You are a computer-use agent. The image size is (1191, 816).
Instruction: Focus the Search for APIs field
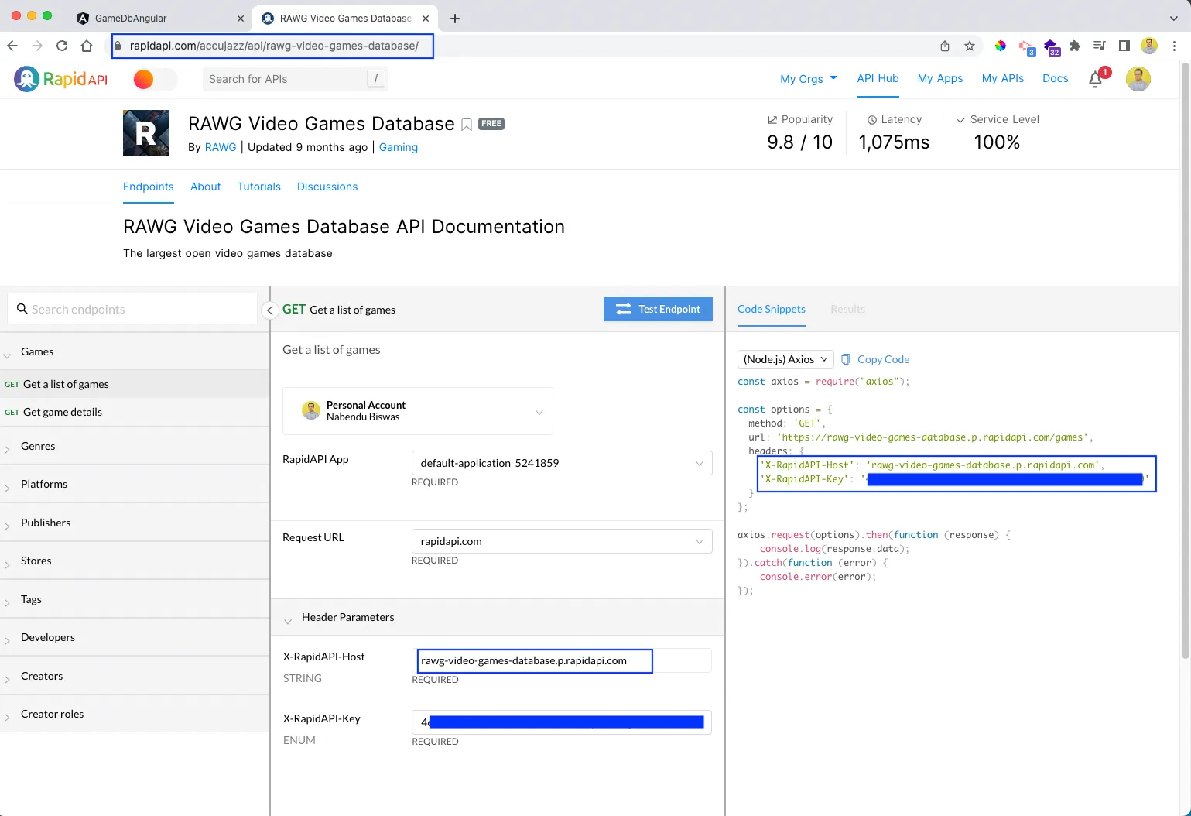click(x=294, y=79)
